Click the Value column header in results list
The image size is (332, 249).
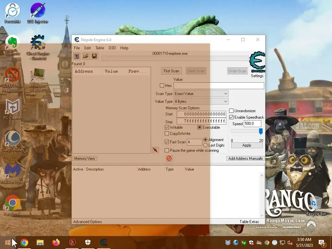[114, 71]
